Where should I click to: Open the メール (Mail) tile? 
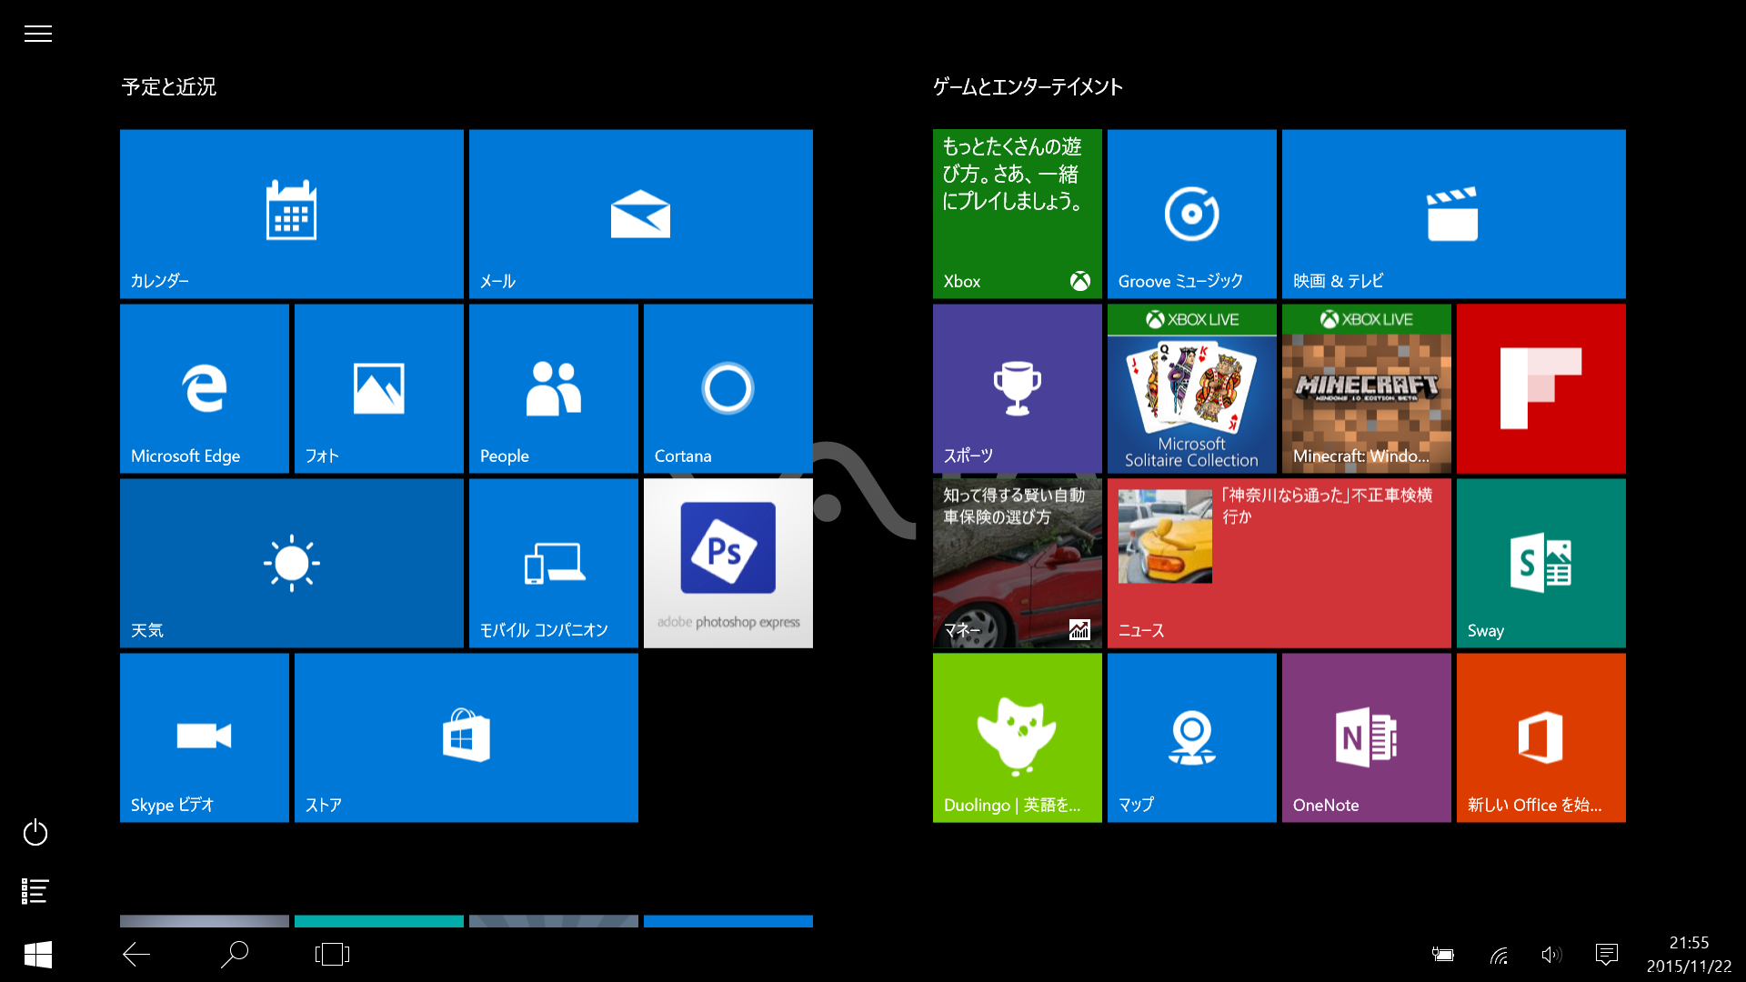pyautogui.click(x=640, y=214)
